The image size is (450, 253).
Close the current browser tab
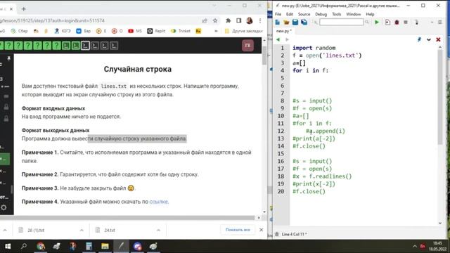[x=11, y=9]
